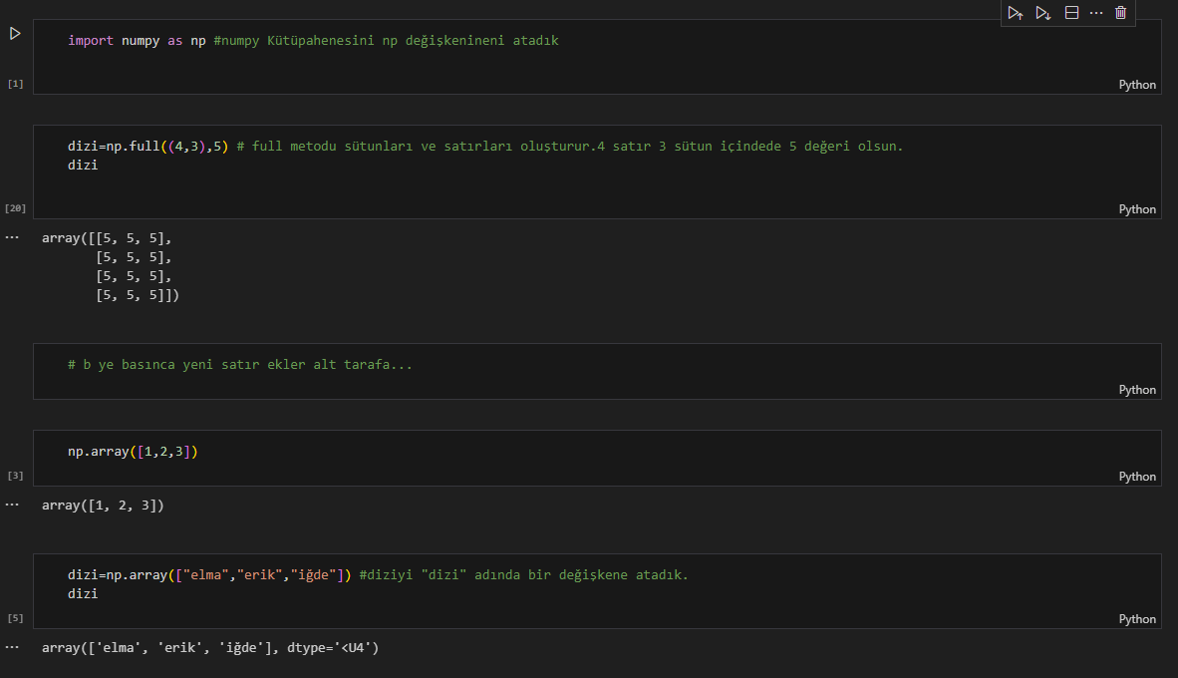Delete the cell with the trash icon
Viewport: 1178px width, 678px height.
(x=1121, y=13)
